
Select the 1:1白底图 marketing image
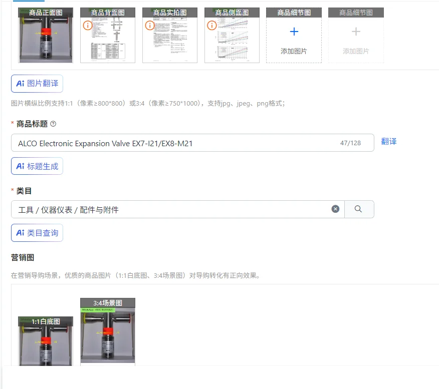coord(46,341)
